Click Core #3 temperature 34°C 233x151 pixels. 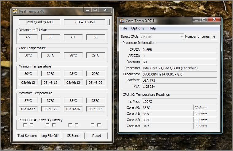point(167,126)
